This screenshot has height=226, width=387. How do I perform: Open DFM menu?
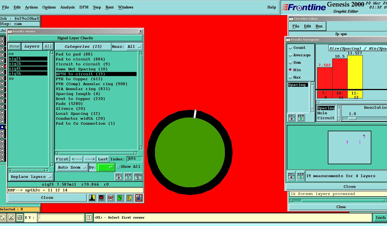84,7
